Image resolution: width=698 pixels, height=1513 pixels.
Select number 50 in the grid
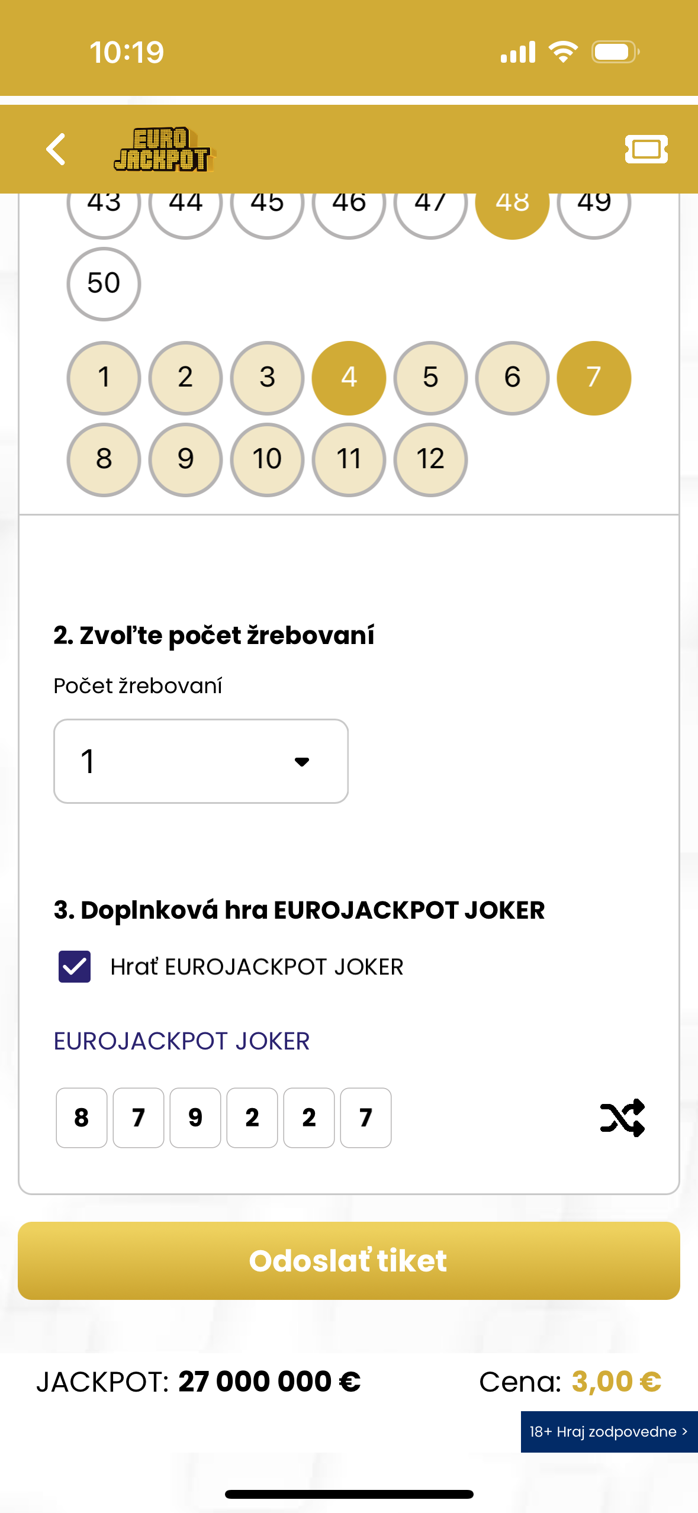[103, 283]
